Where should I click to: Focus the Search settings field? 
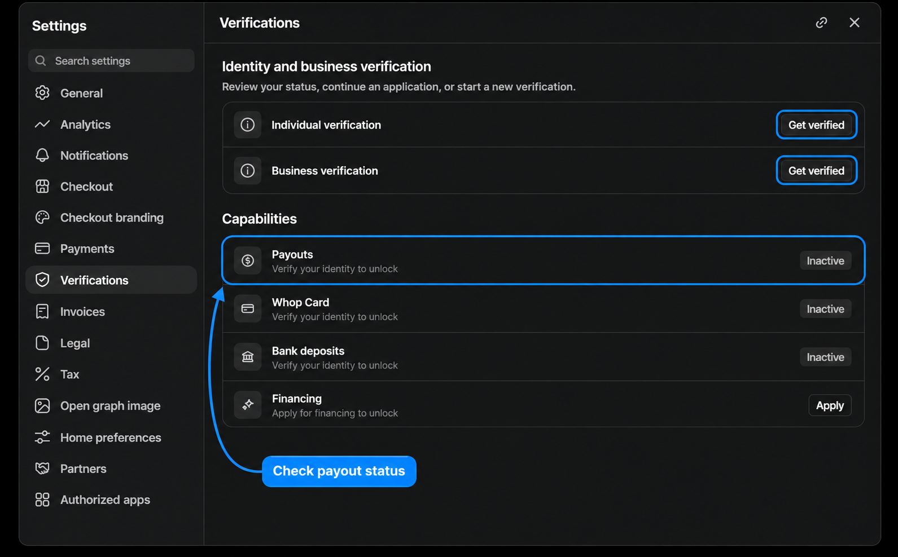(111, 60)
